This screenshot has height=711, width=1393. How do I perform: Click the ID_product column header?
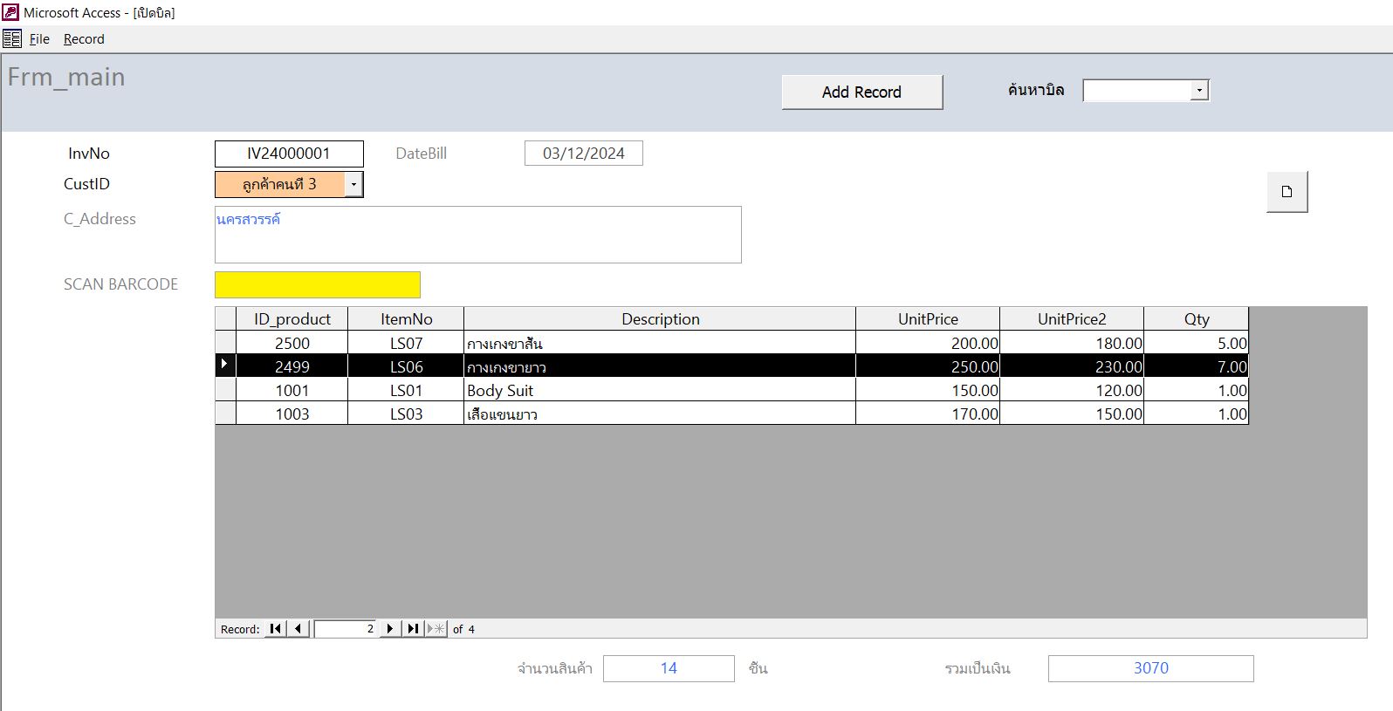(x=292, y=318)
